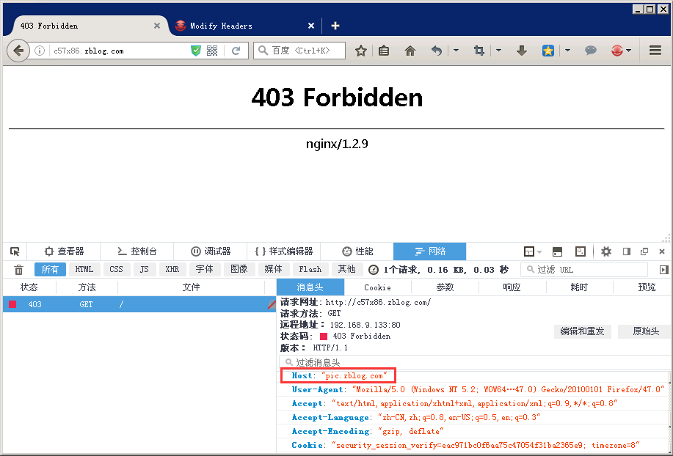The height and width of the screenshot is (456, 673).
Task: Bookmark this page with the star icon
Action: (x=361, y=51)
